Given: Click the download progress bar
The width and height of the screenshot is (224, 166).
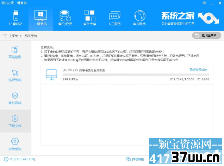Looking at the screenshot, I should coord(136,74).
